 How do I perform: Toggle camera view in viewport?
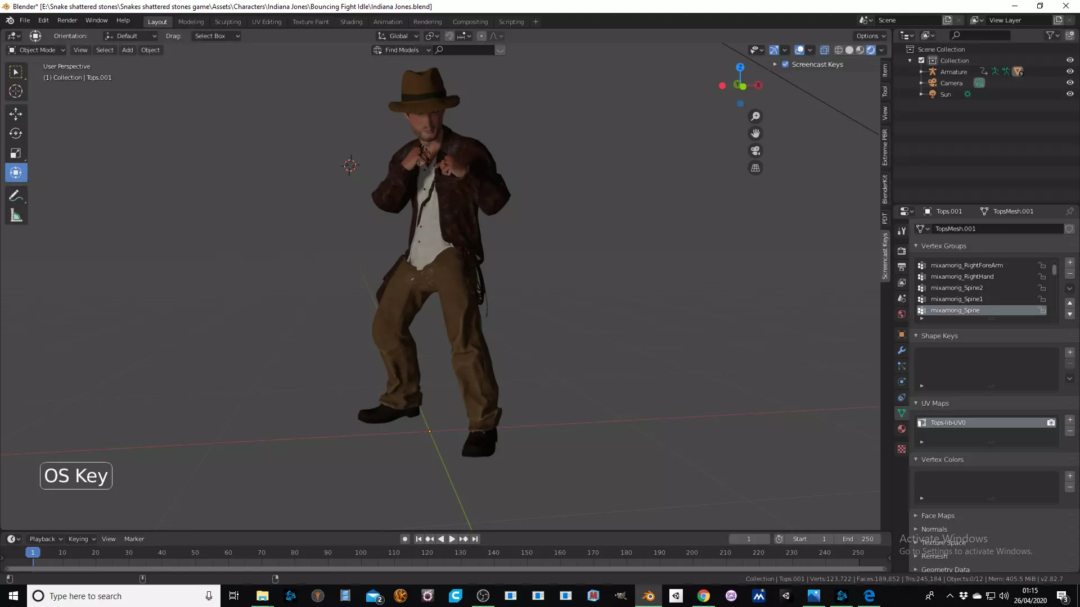pyautogui.click(x=755, y=151)
